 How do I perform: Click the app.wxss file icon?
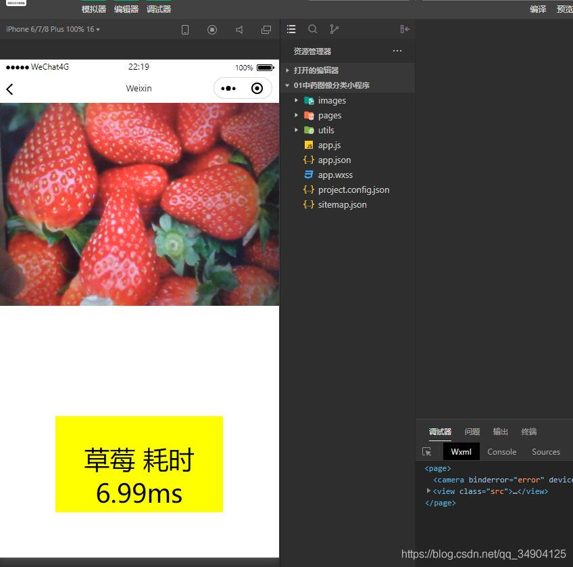[309, 175]
